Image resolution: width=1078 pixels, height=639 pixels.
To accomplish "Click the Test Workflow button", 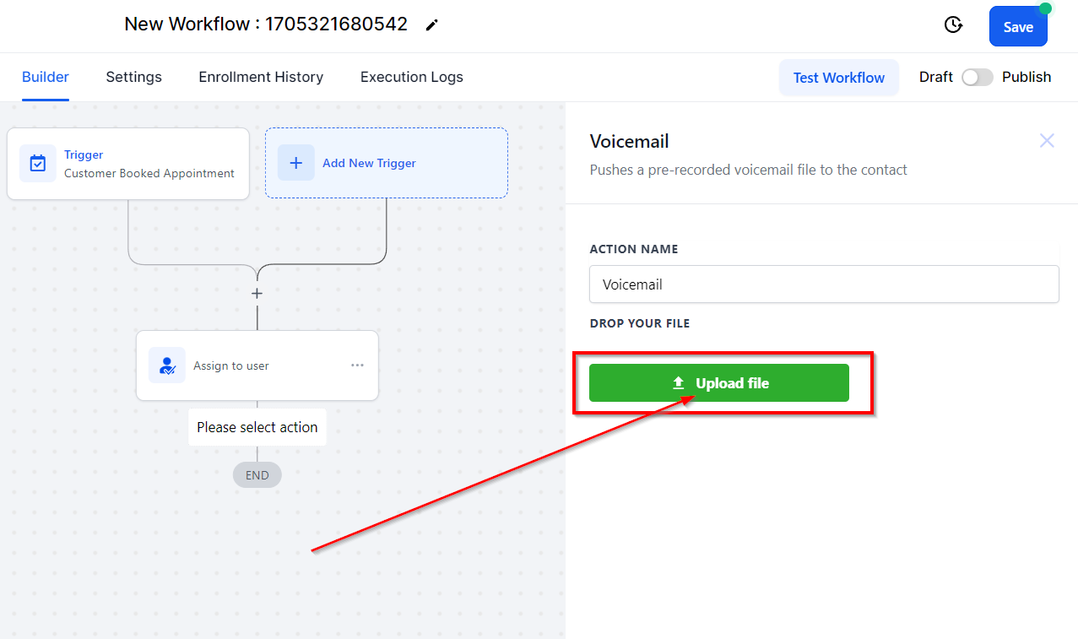I will tap(839, 78).
